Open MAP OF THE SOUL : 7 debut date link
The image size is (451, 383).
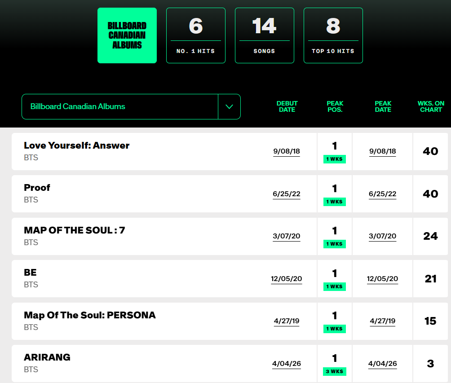287,236
